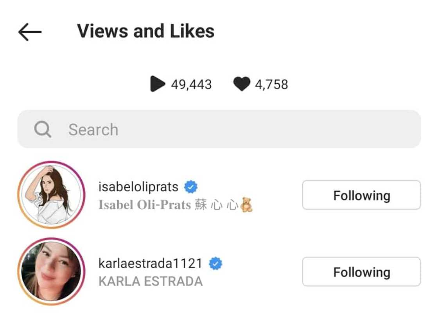Click the Isabel Oli-Prats display name
This screenshot has width=438, height=318.
pyautogui.click(x=145, y=205)
